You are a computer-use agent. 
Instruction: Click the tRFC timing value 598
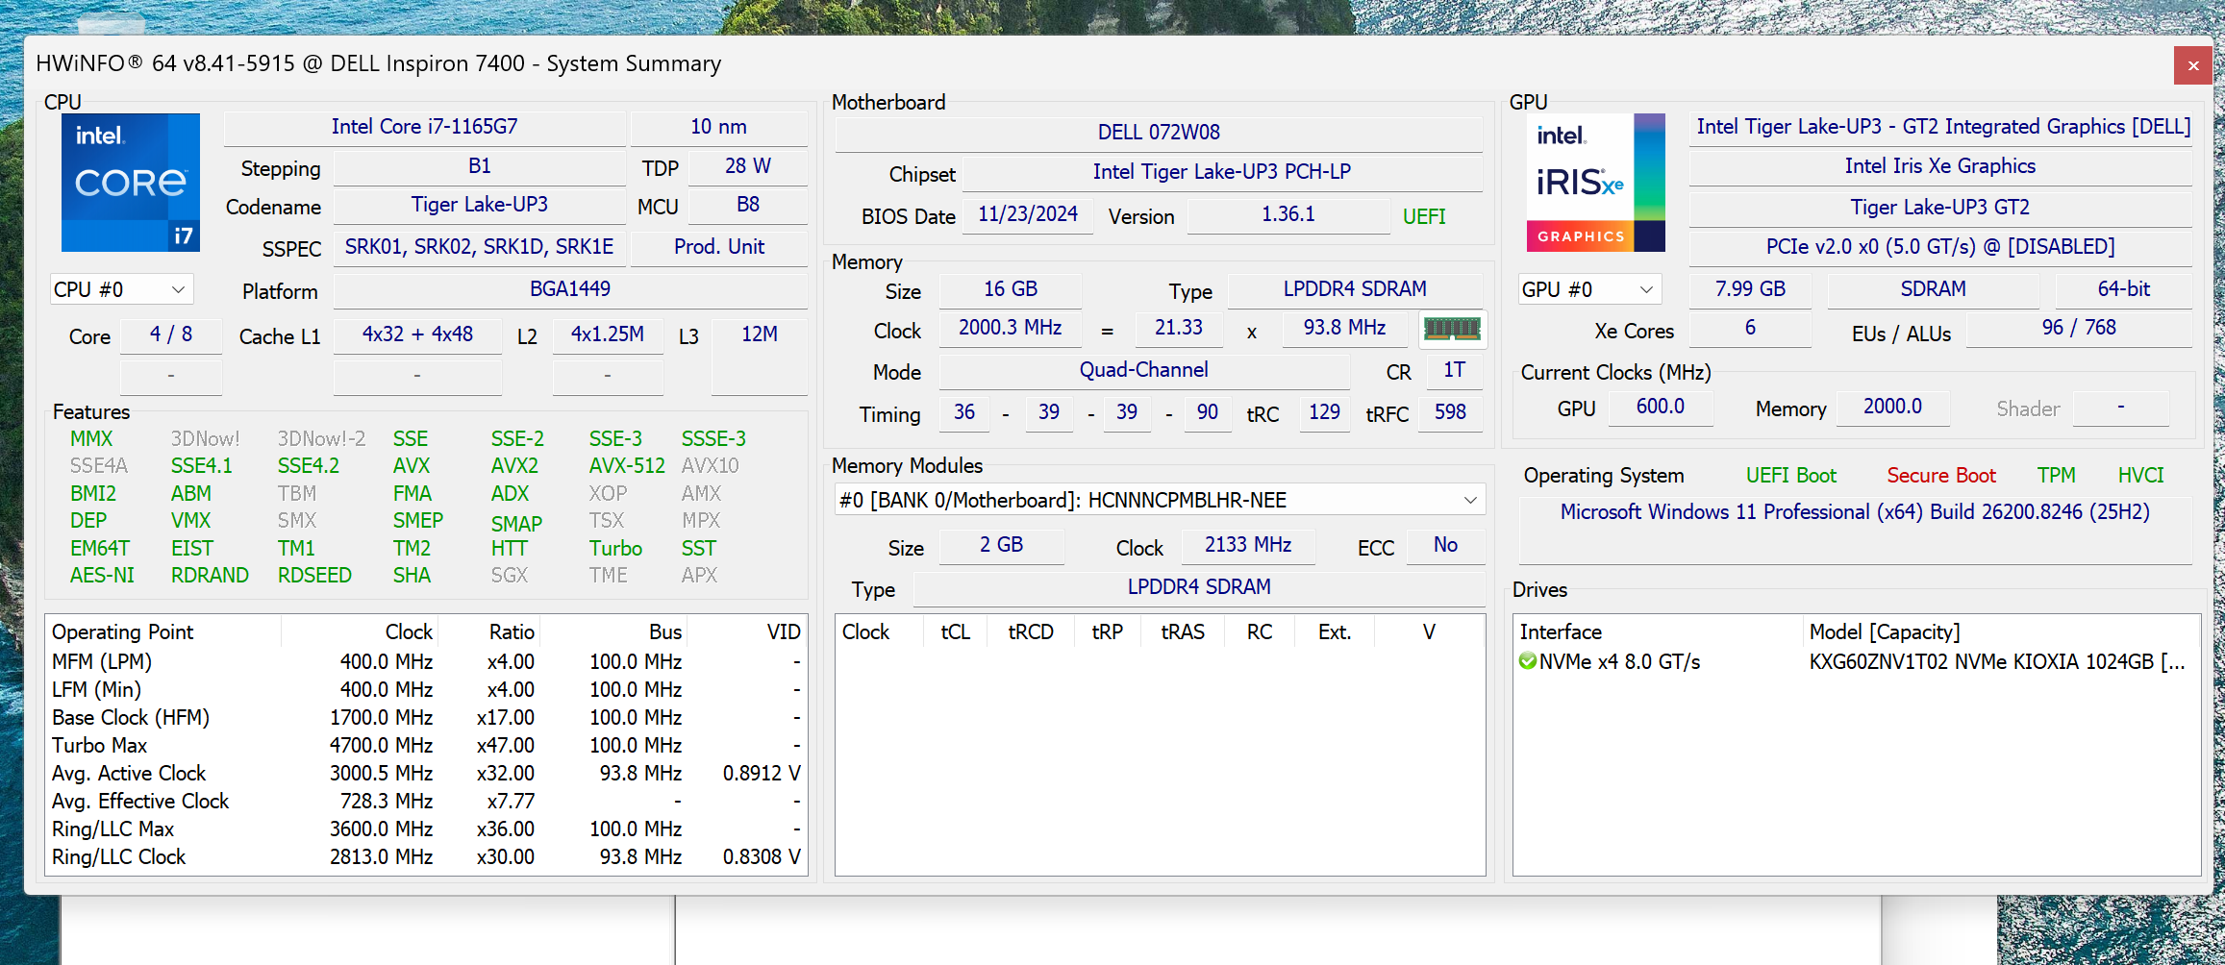pyautogui.click(x=1450, y=412)
